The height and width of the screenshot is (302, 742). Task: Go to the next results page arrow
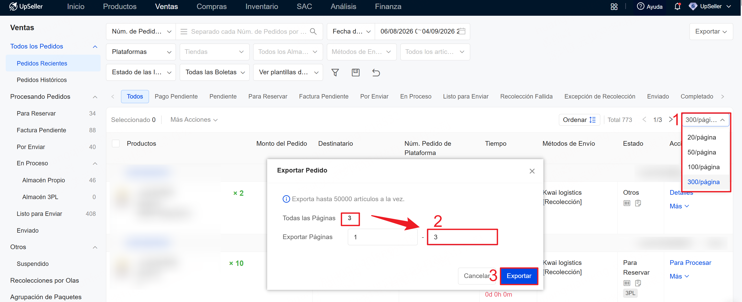[x=671, y=119]
